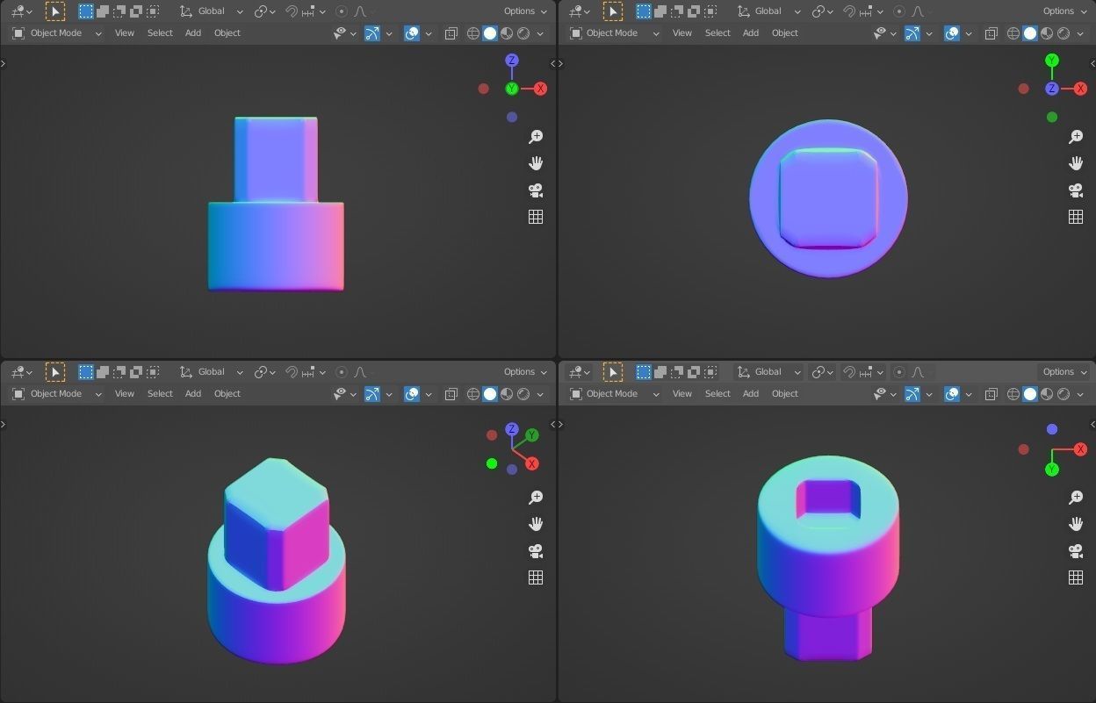
Task: Click pan hand icon in top-left viewport
Action: click(x=536, y=163)
